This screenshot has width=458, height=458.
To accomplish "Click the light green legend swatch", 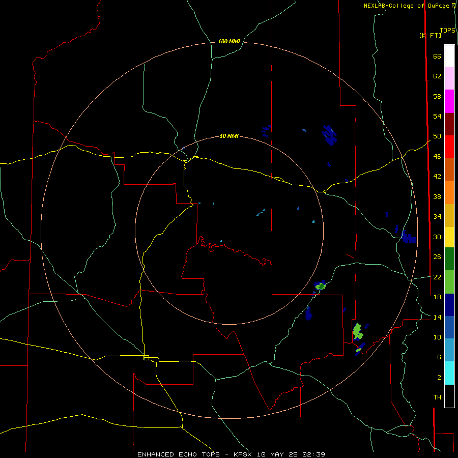I will point(449,282).
